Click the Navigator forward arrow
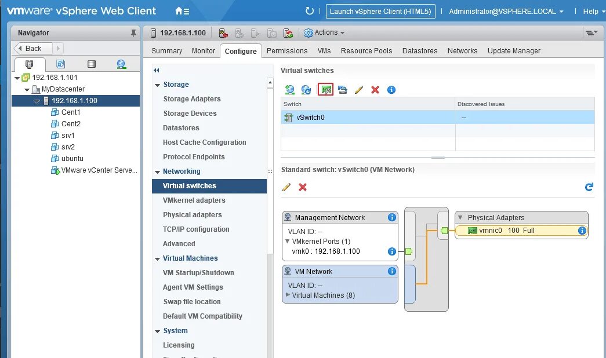This screenshot has width=606, height=358. (x=58, y=48)
